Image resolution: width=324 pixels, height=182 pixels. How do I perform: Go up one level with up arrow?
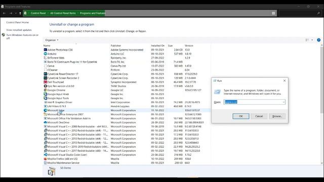click(20, 13)
